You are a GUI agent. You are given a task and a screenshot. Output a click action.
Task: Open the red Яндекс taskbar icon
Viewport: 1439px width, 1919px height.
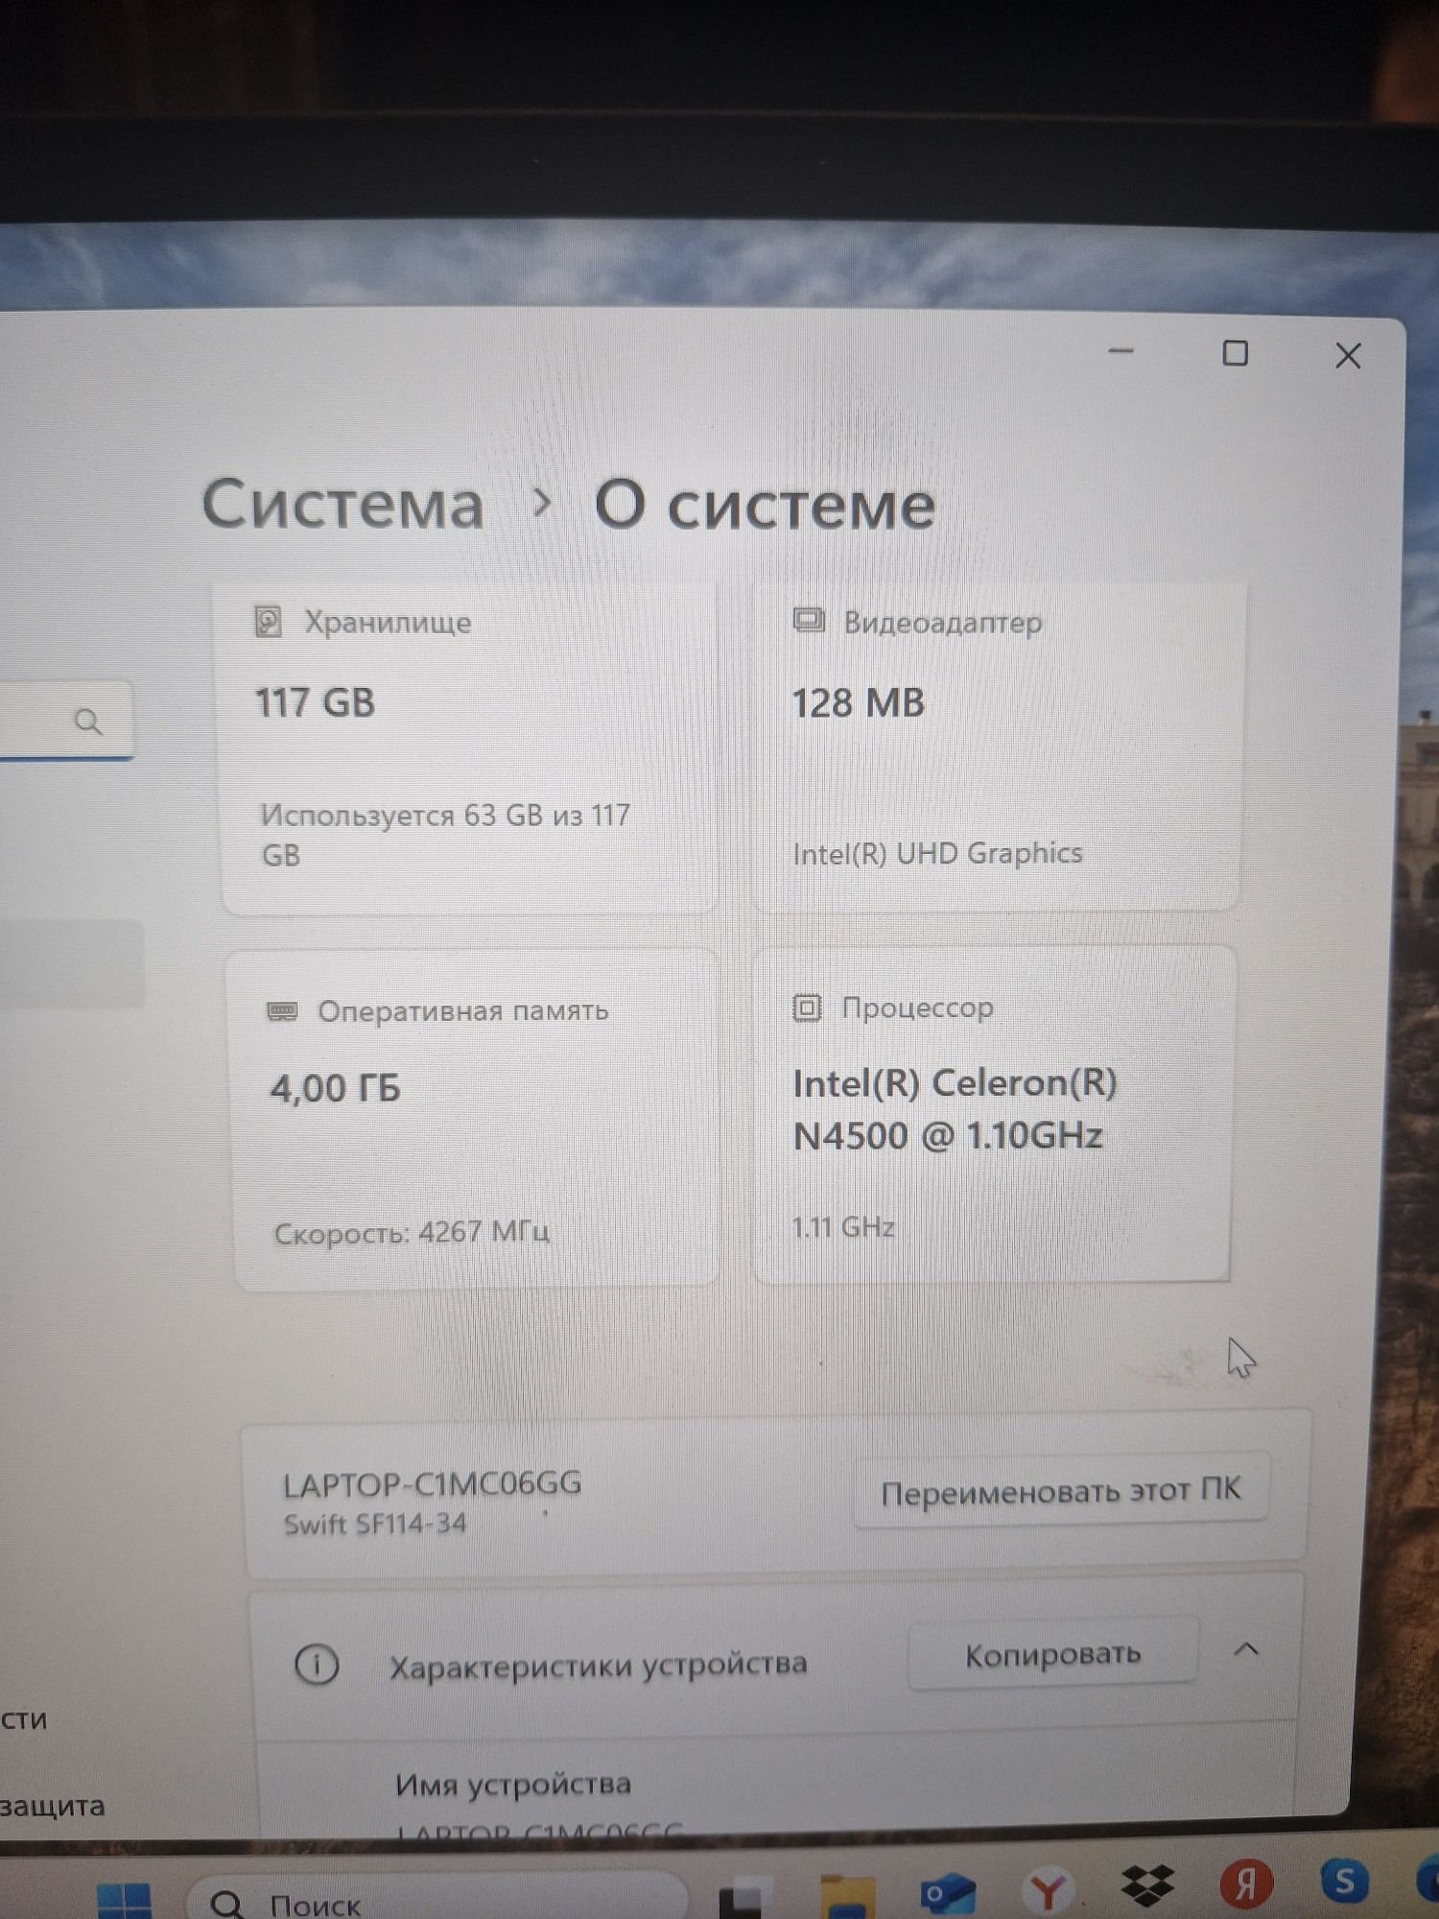point(1246,1882)
